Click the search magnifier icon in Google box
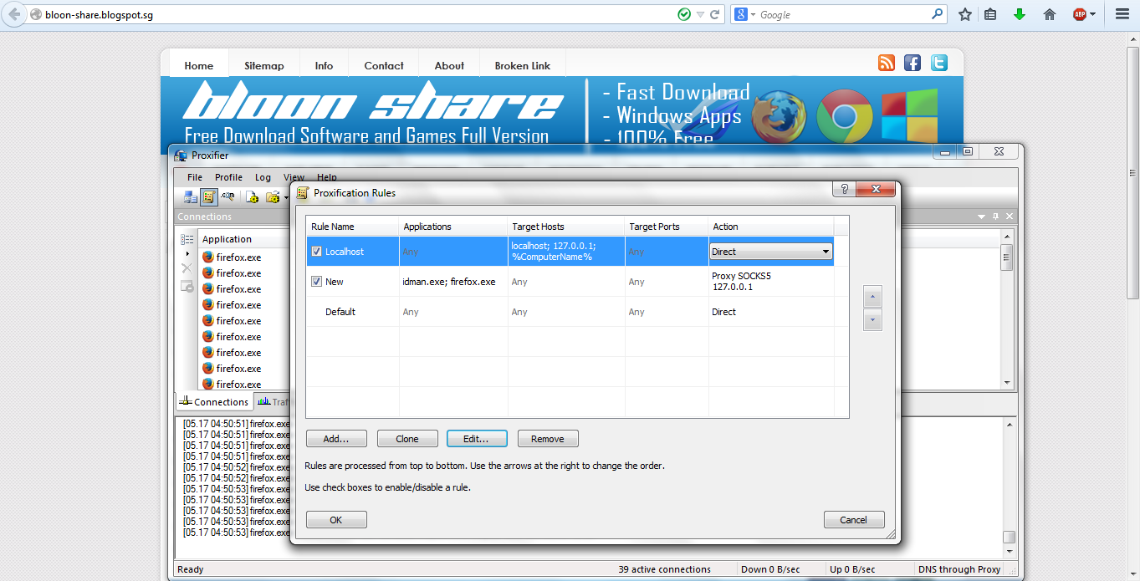 pos(938,14)
